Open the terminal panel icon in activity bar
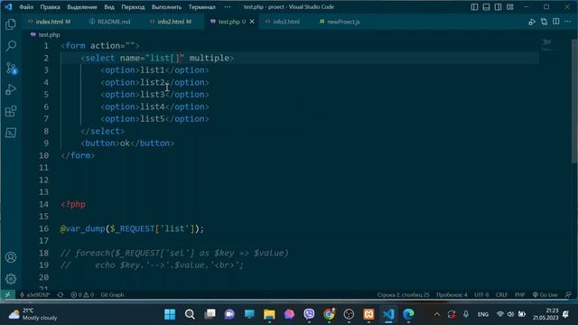 (11, 133)
